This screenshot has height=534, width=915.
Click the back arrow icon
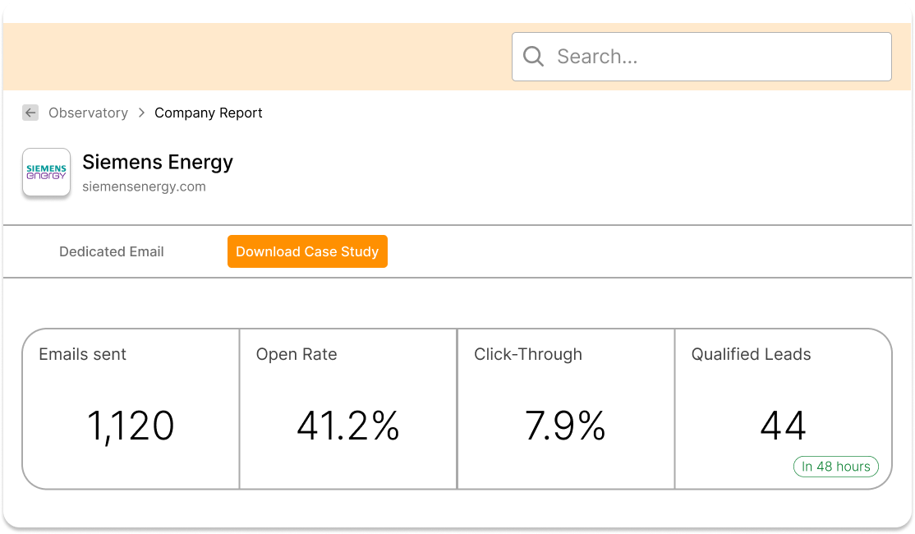(x=30, y=113)
